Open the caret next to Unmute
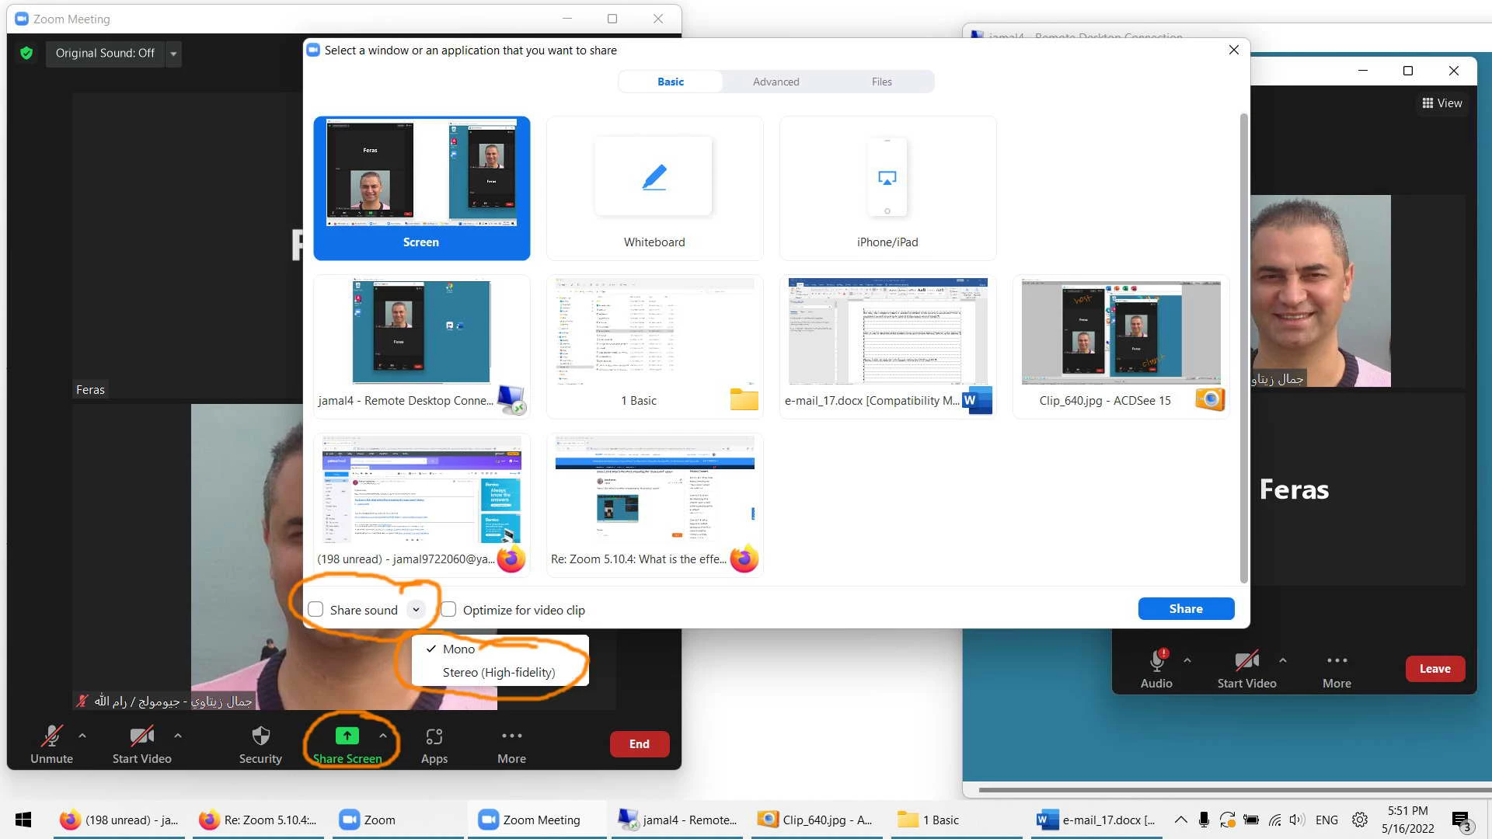 (x=82, y=735)
